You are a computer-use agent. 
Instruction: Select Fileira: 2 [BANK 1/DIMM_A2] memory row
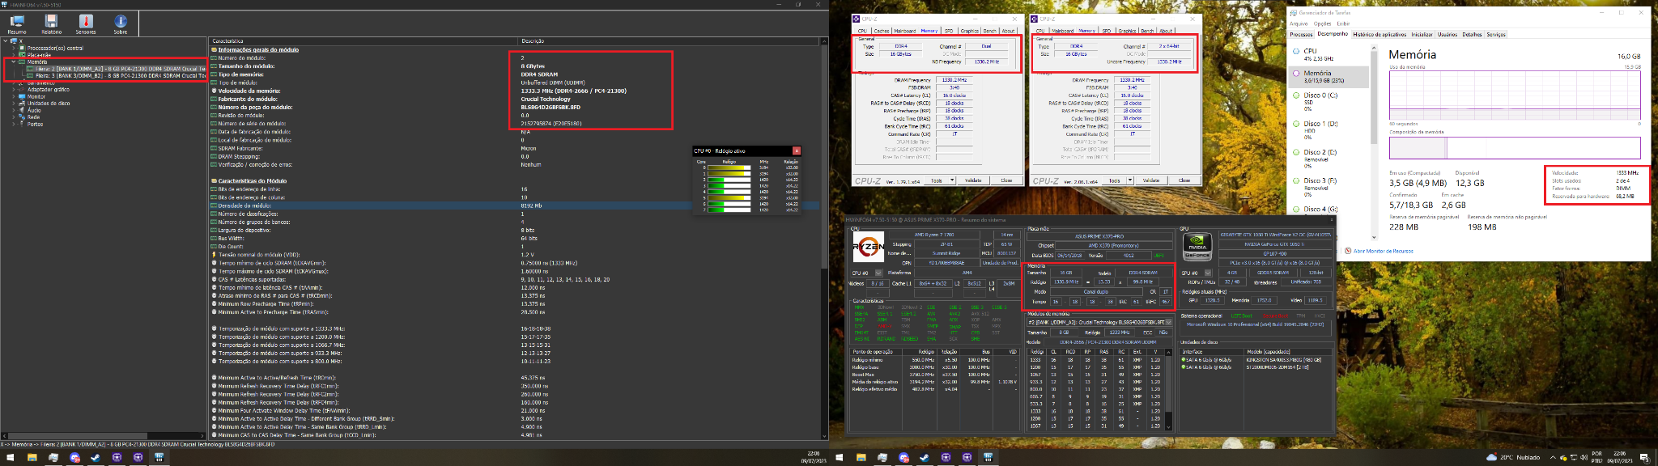click(x=120, y=69)
